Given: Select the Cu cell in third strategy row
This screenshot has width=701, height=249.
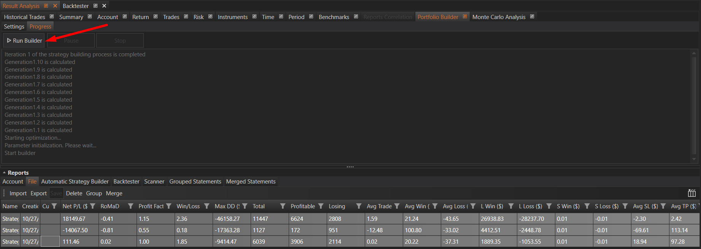Looking at the screenshot, I should (x=50, y=241).
